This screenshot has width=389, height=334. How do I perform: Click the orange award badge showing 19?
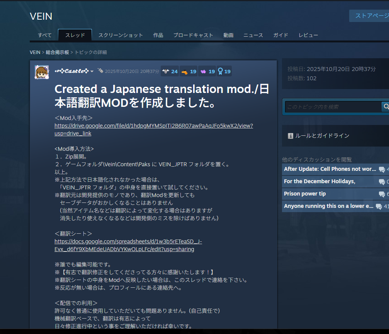click(x=189, y=71)
